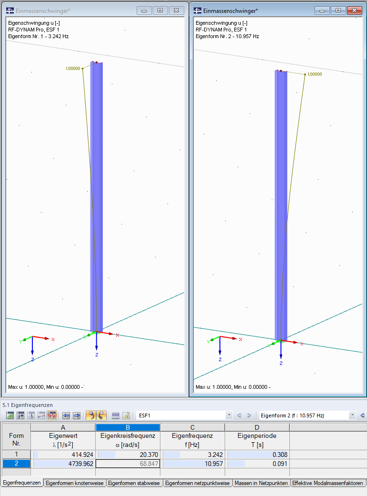367x496 pixels.
Task: Minimize the left Einmassenschwinger window
Action: click(144, 10)
